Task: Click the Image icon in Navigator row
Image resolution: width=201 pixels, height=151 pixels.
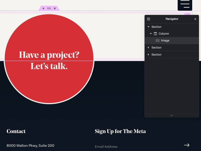Action: 158,41
